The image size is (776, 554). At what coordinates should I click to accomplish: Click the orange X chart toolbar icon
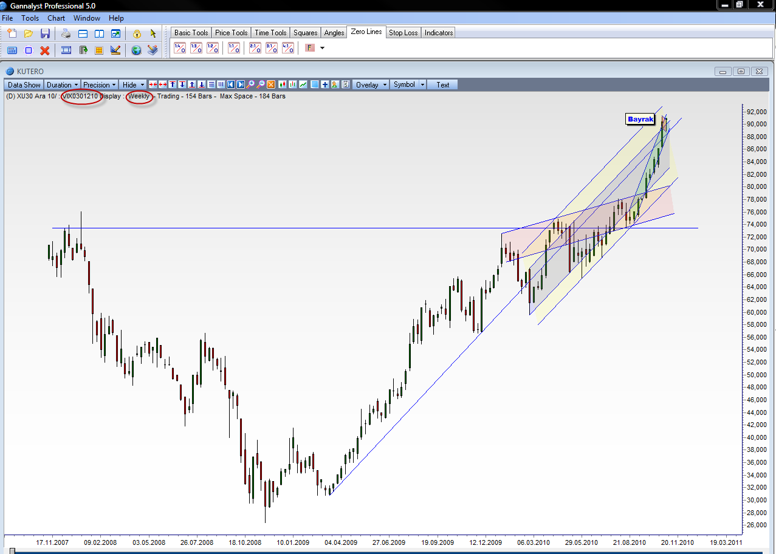270,85
